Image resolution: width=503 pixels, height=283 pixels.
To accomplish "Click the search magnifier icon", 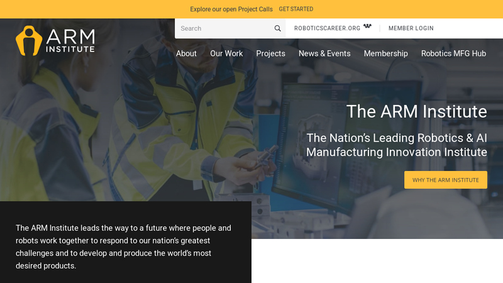I will [x=277, y=28].
